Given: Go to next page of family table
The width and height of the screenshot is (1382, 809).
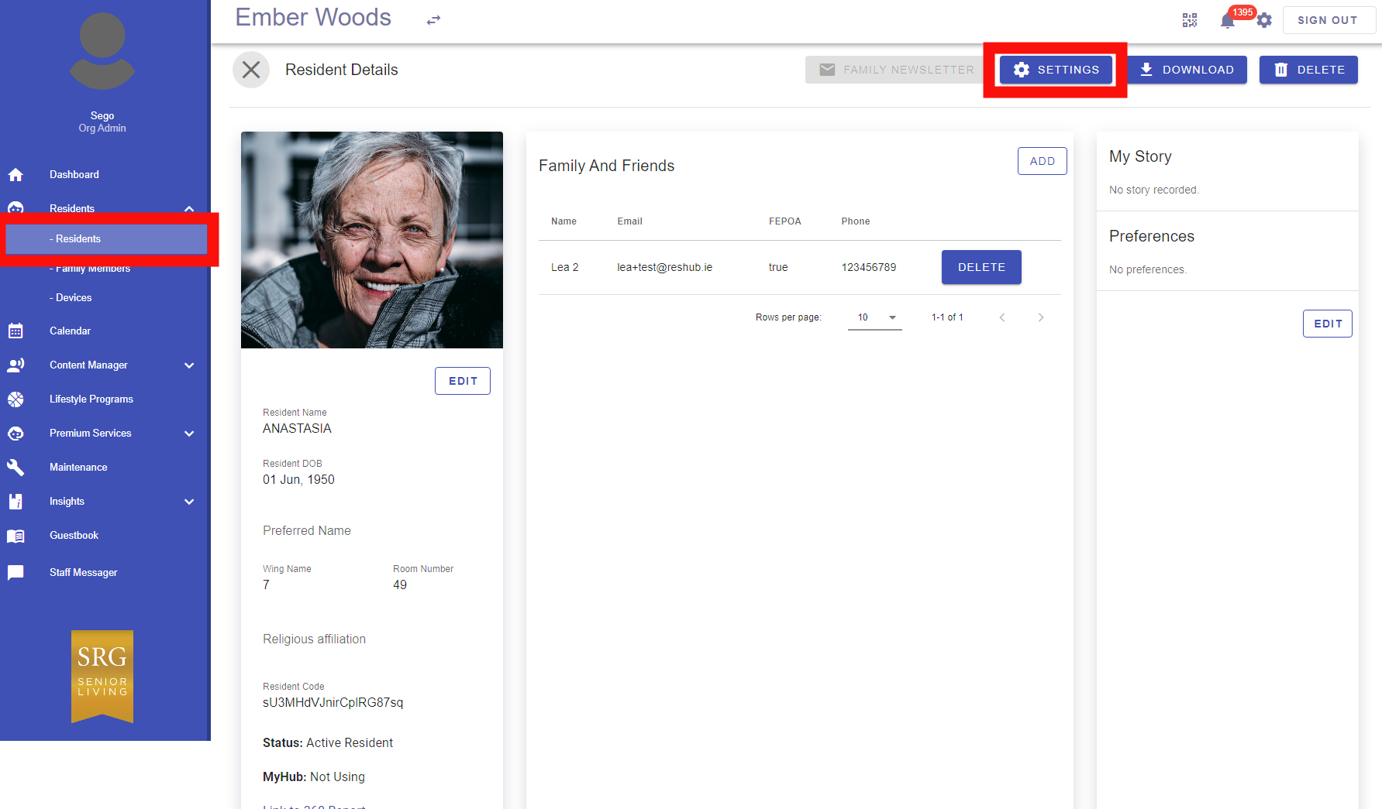Looking at the screenshot, I should tap(1041, 317).
